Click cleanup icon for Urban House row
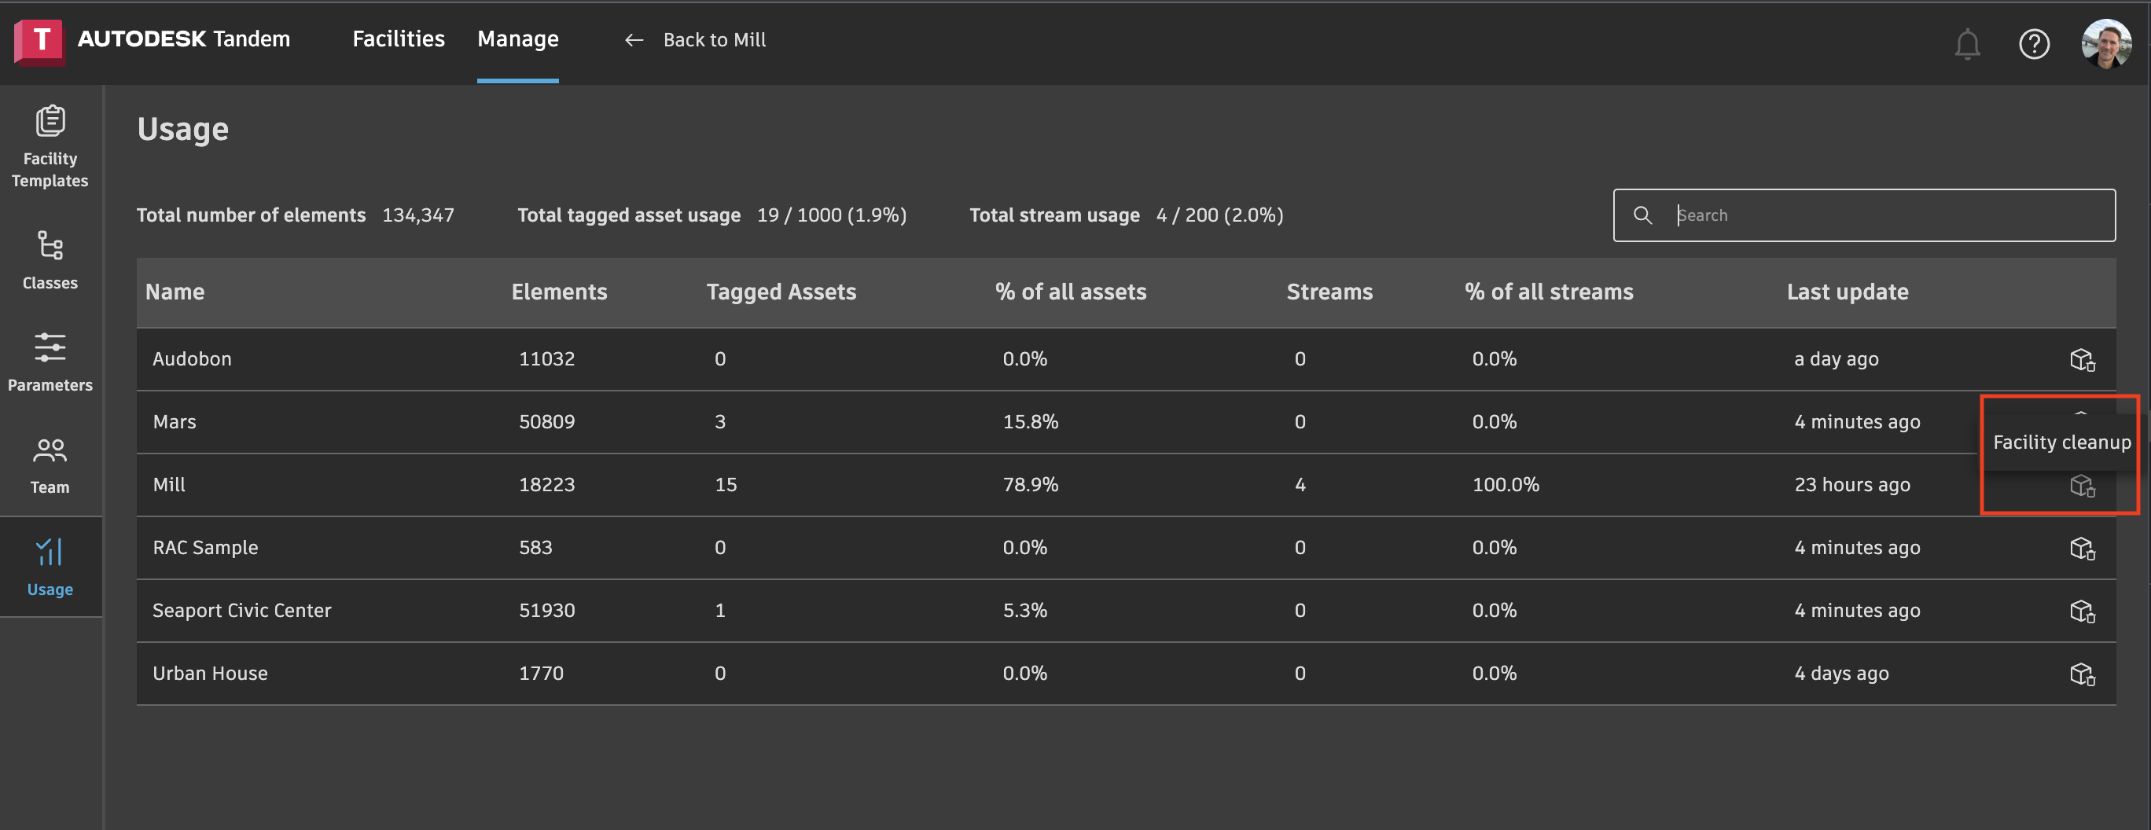This screenshot has width=2151, height=830. coord(2082,674)
